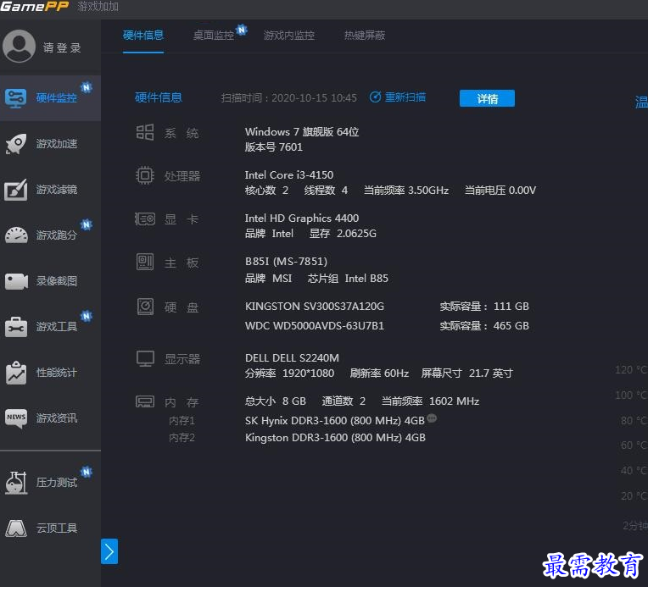This screenshot has height=592, width=648.
Task: Click the 处理器 CPU icon
Action: (x=145, y=175)
